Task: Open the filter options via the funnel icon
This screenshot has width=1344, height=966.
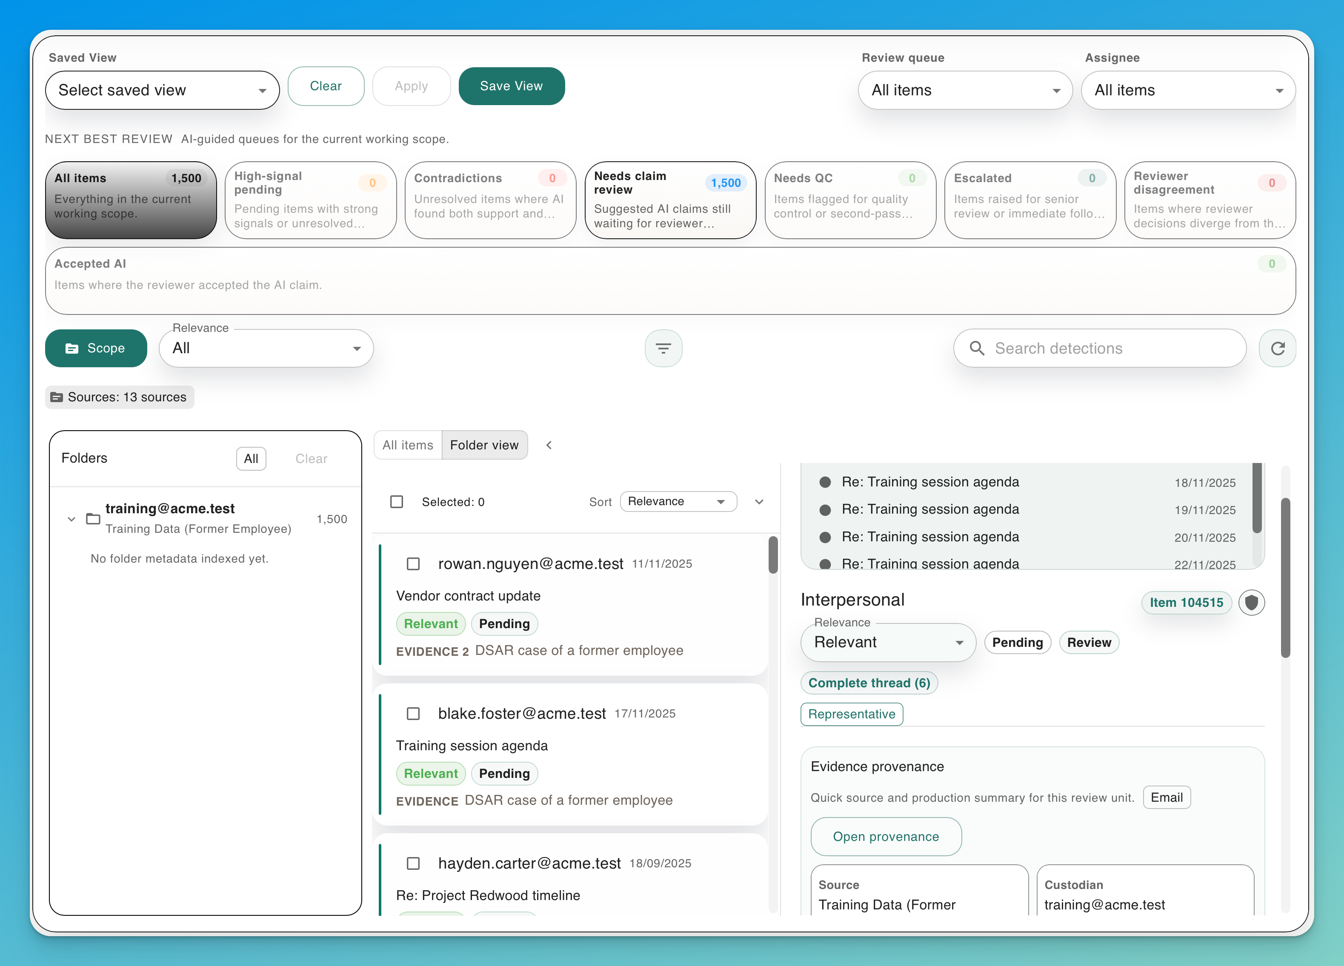Action: point(663,348)
